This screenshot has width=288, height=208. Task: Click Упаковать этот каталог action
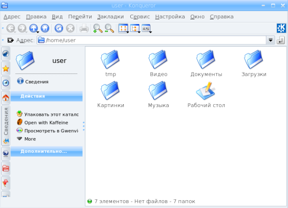coord(50,114)
